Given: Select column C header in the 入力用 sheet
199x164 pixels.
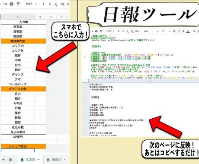Looking at the screenshot, I should 51,17.
